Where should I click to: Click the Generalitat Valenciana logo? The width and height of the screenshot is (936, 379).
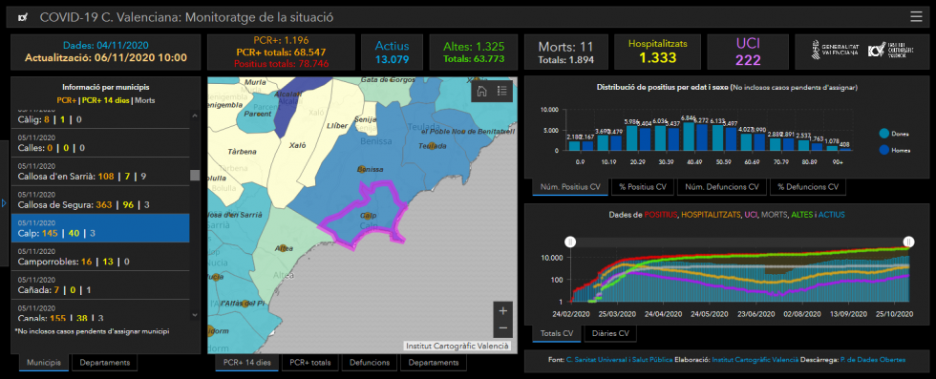(835, 50)
